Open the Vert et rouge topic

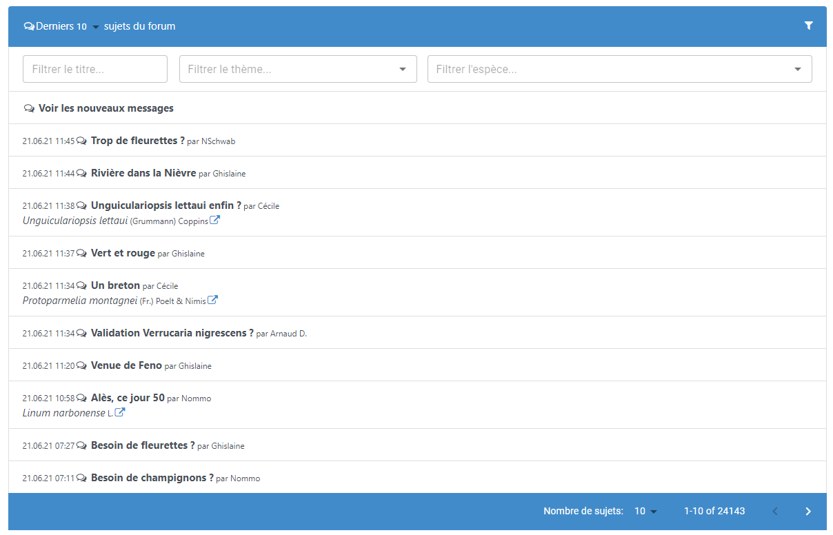tap(123, 253)
